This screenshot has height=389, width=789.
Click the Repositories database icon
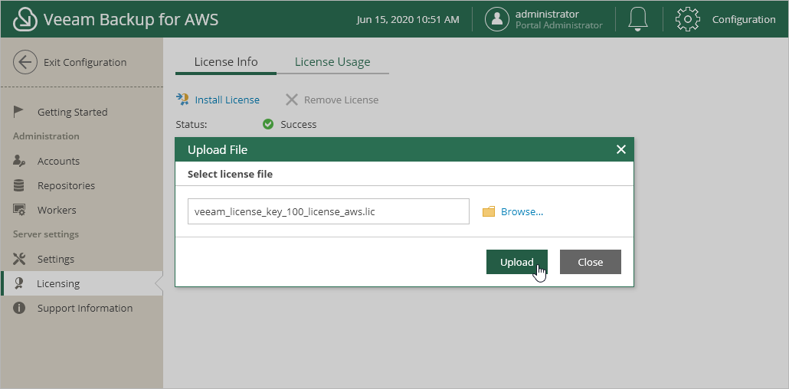click(x=18, y=185)
